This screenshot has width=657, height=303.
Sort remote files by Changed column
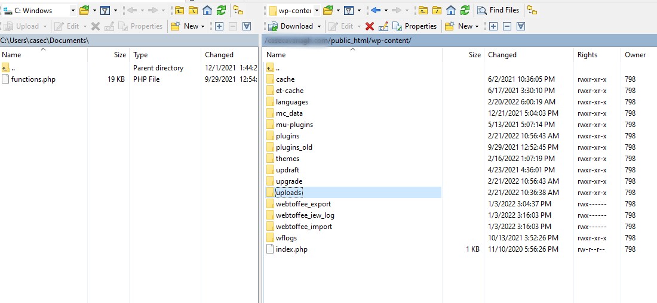[502, 55]
